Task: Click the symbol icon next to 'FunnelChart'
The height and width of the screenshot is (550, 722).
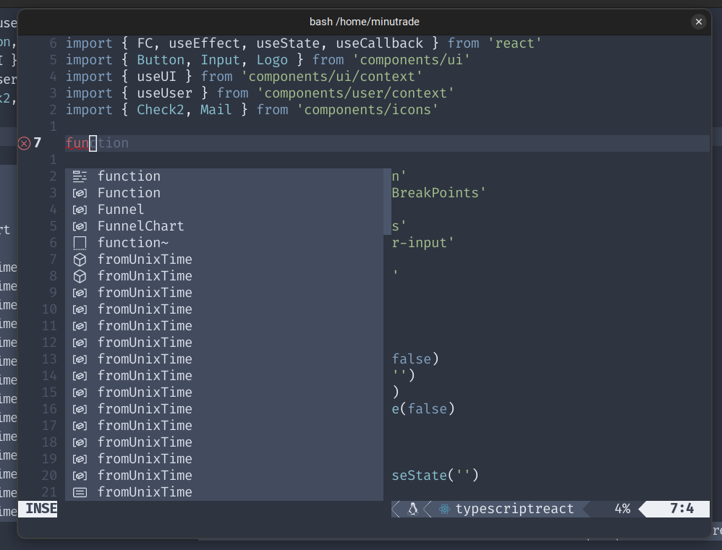Action: (80, 226)
